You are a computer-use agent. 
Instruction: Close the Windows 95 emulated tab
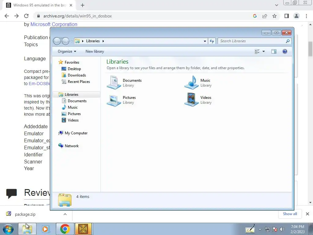click(x=71, y=6)
